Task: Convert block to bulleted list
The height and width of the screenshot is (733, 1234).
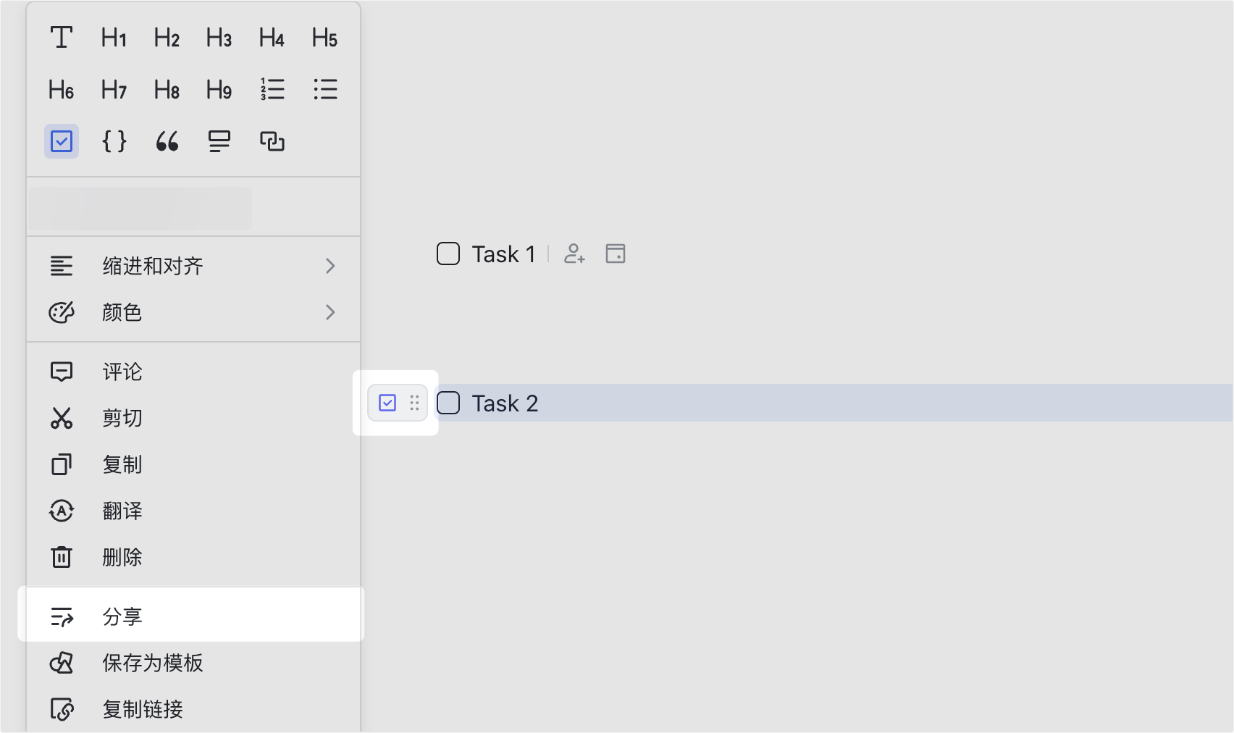Action: click(x=325, y=89)
